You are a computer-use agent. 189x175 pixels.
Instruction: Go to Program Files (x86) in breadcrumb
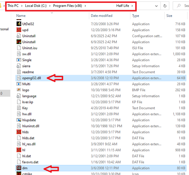[67, 6]
